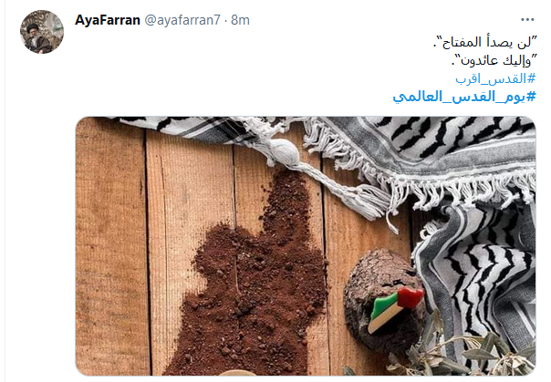This screenshot has width=551, height=382.
Task: Click the empty tweet header area beside the timestamp
Action: tap(385, 20)
